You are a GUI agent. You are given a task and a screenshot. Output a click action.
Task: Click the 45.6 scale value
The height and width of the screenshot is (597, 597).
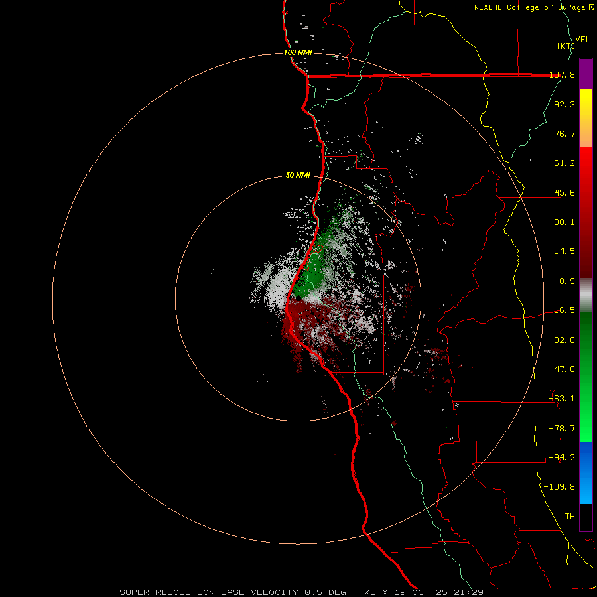coord(564,192)
